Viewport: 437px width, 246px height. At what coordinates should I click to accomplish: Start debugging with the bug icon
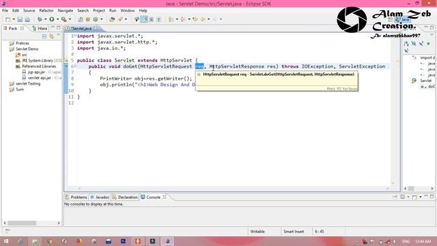(40, 19)
